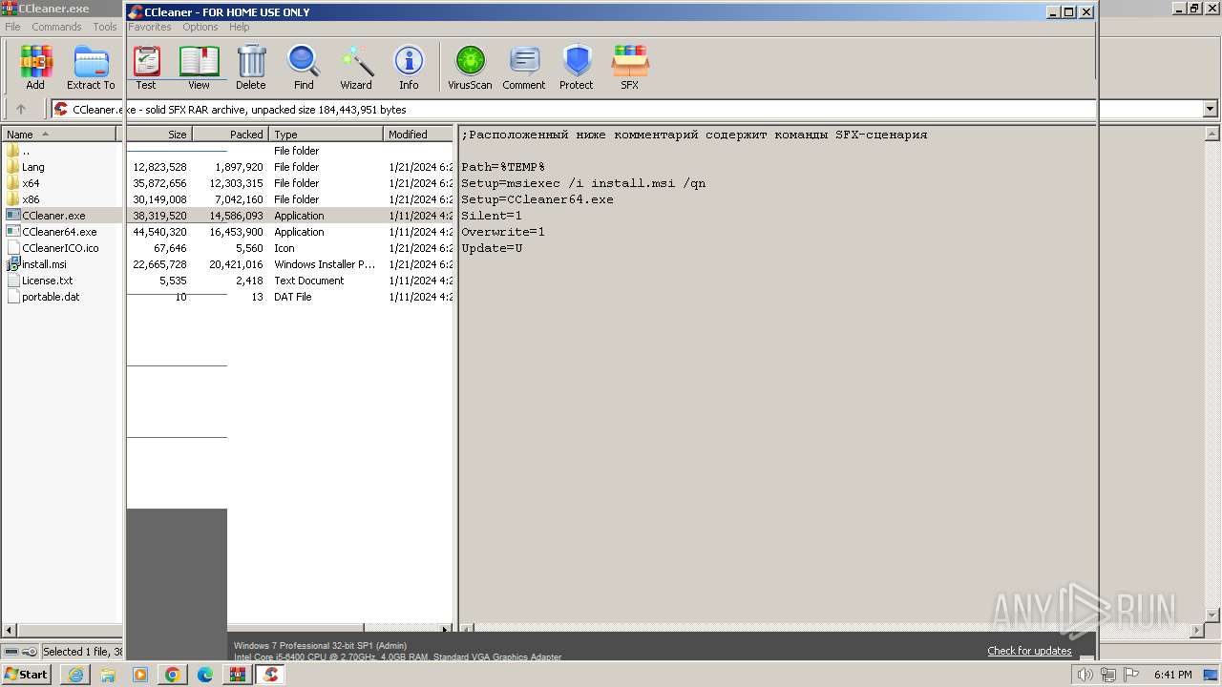Open the Options menu
The width and height of the screenshot is (1222, 687).
[x=200, y=27]
